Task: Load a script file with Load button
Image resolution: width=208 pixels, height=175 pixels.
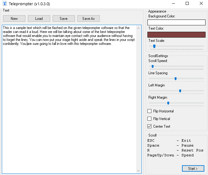Action: point(39,19)
